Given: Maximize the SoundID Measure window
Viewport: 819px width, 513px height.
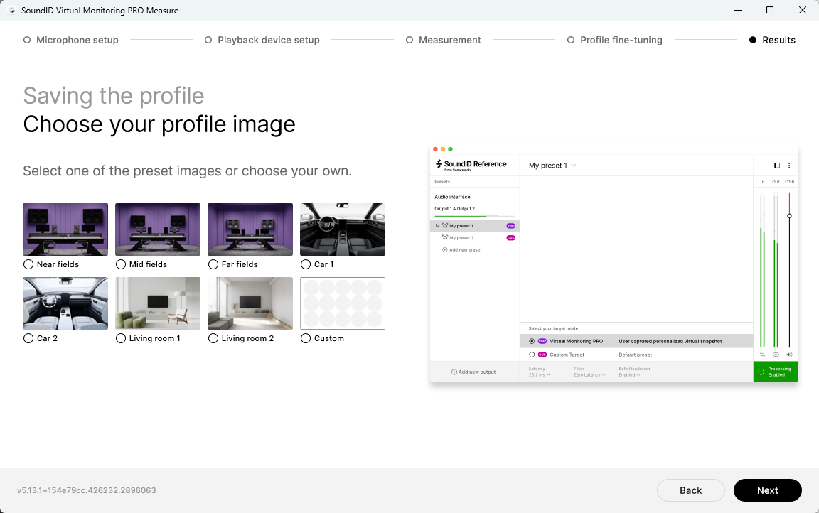Looking at the screenshot, I should [x=770, y=11].
